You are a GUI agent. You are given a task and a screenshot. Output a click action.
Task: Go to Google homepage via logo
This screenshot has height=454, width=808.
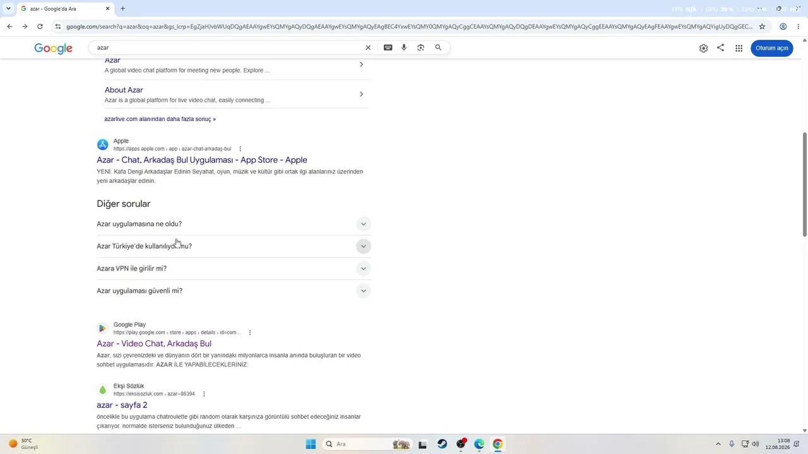pyautogui.click(x=53, y=49)
